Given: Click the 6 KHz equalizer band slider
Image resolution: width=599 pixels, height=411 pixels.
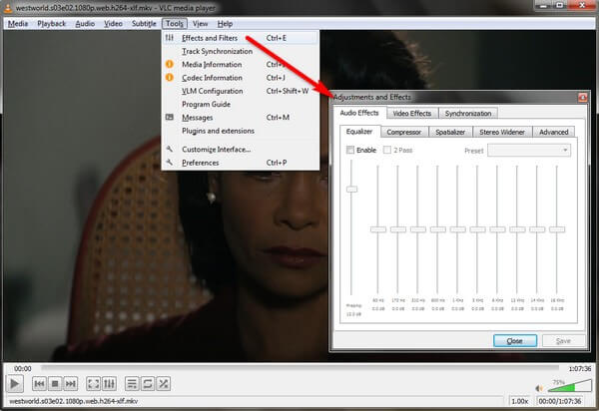Looking at the screenshot, I should pos(497,229).
